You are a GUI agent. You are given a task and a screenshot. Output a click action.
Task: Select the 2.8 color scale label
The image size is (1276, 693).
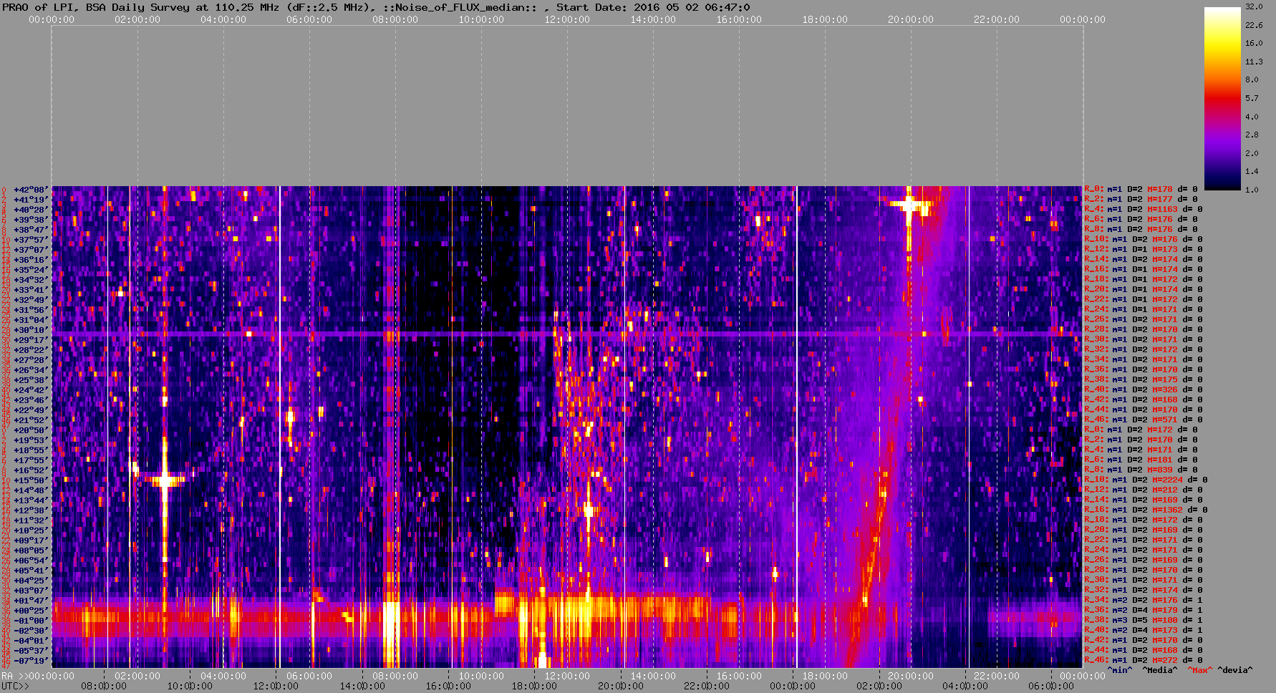click(1252, 135)
